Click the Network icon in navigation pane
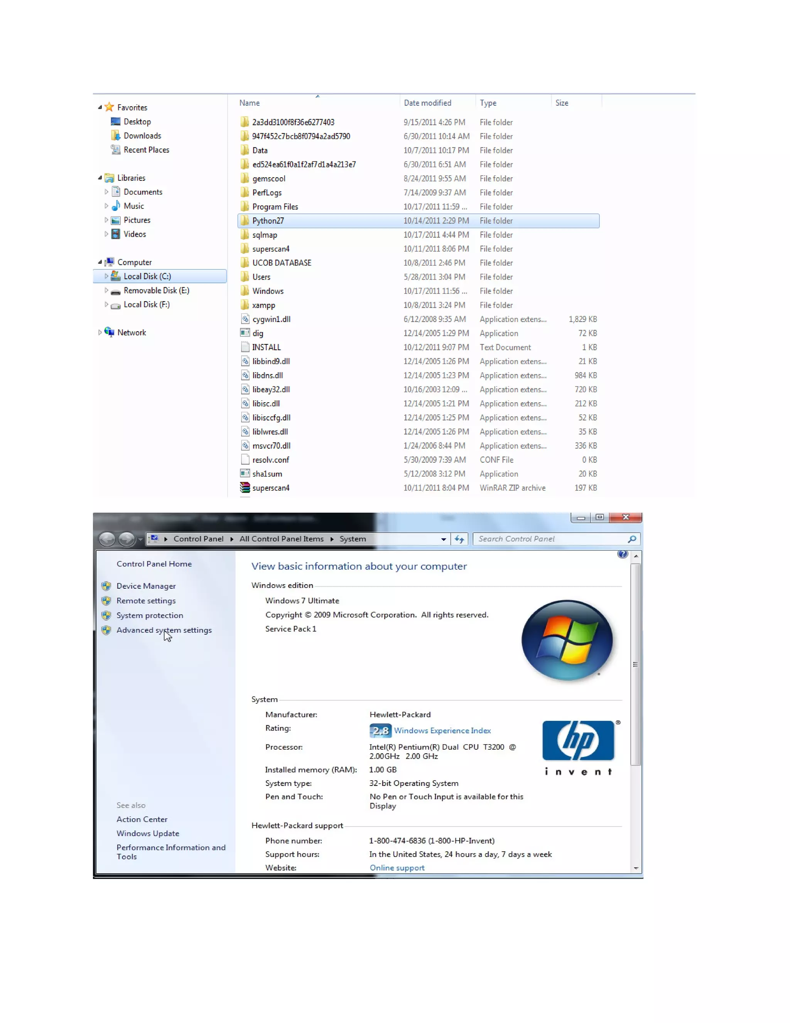The height and width of the screenshot is (1023, 790). [x=109, y=332]
